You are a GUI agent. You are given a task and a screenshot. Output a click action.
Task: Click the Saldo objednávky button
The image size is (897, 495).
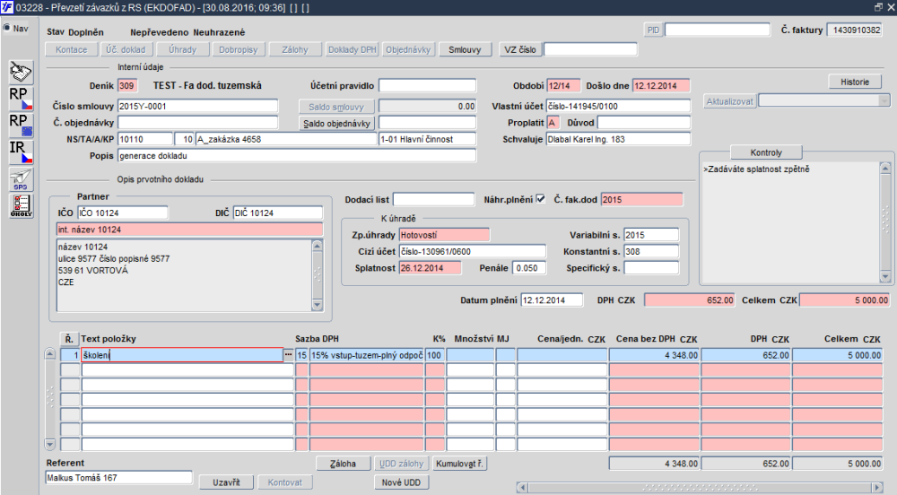point(336,123)
